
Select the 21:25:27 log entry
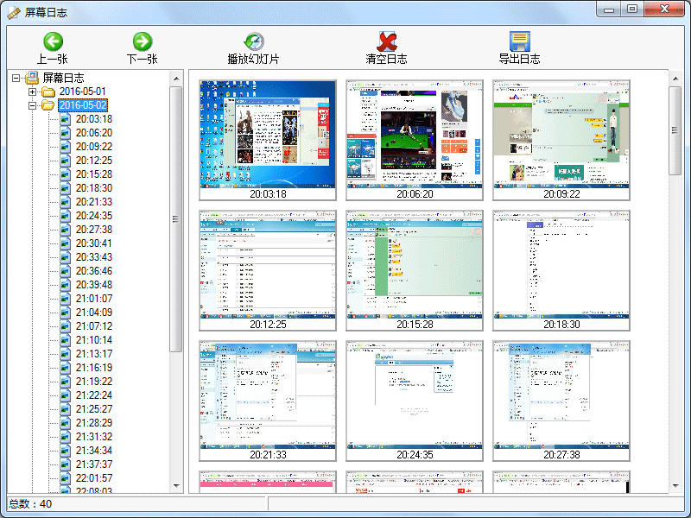pyautogui.click(x=93, y=409)
